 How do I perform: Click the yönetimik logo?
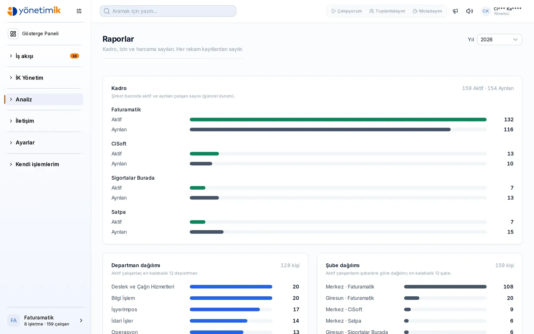click(34, 11)
